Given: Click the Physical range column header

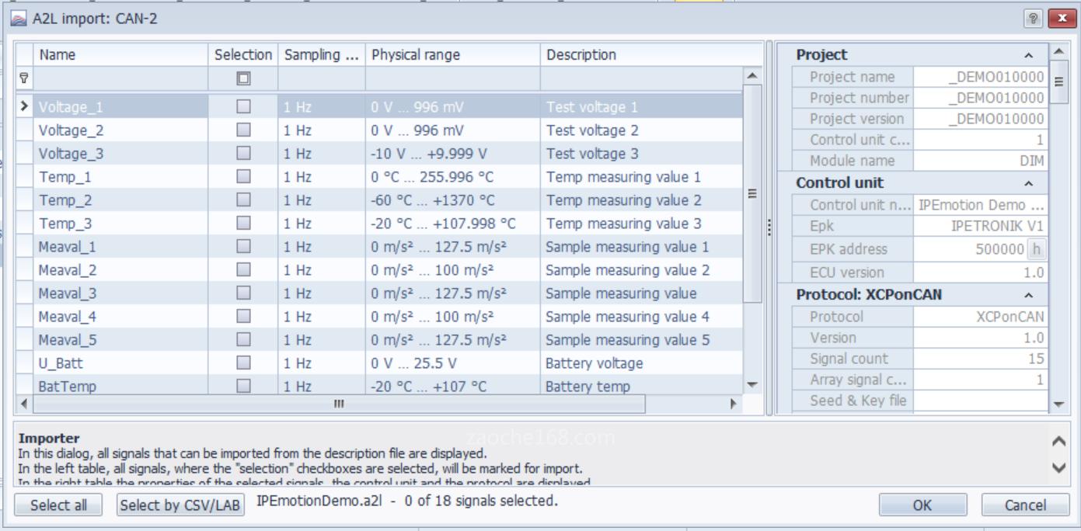Looking at the screenshot, I should pyautogui.click(x=452, y=55).
